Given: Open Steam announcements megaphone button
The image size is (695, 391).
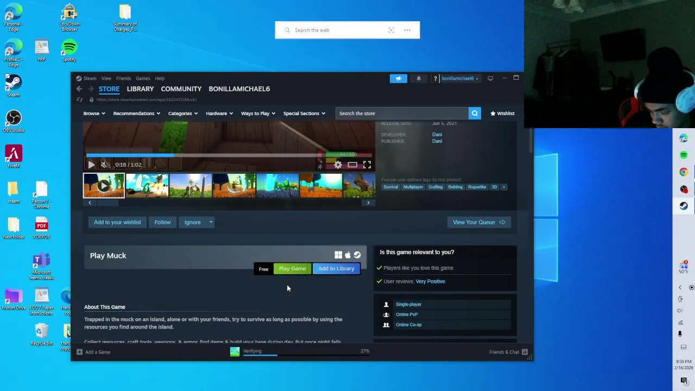Looking at the screenshot, I should tap(399, 79).
